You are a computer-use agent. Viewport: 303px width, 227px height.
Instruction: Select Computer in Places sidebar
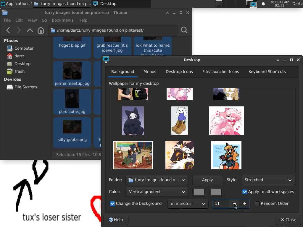pyautogui.click(x=20, y=48)
